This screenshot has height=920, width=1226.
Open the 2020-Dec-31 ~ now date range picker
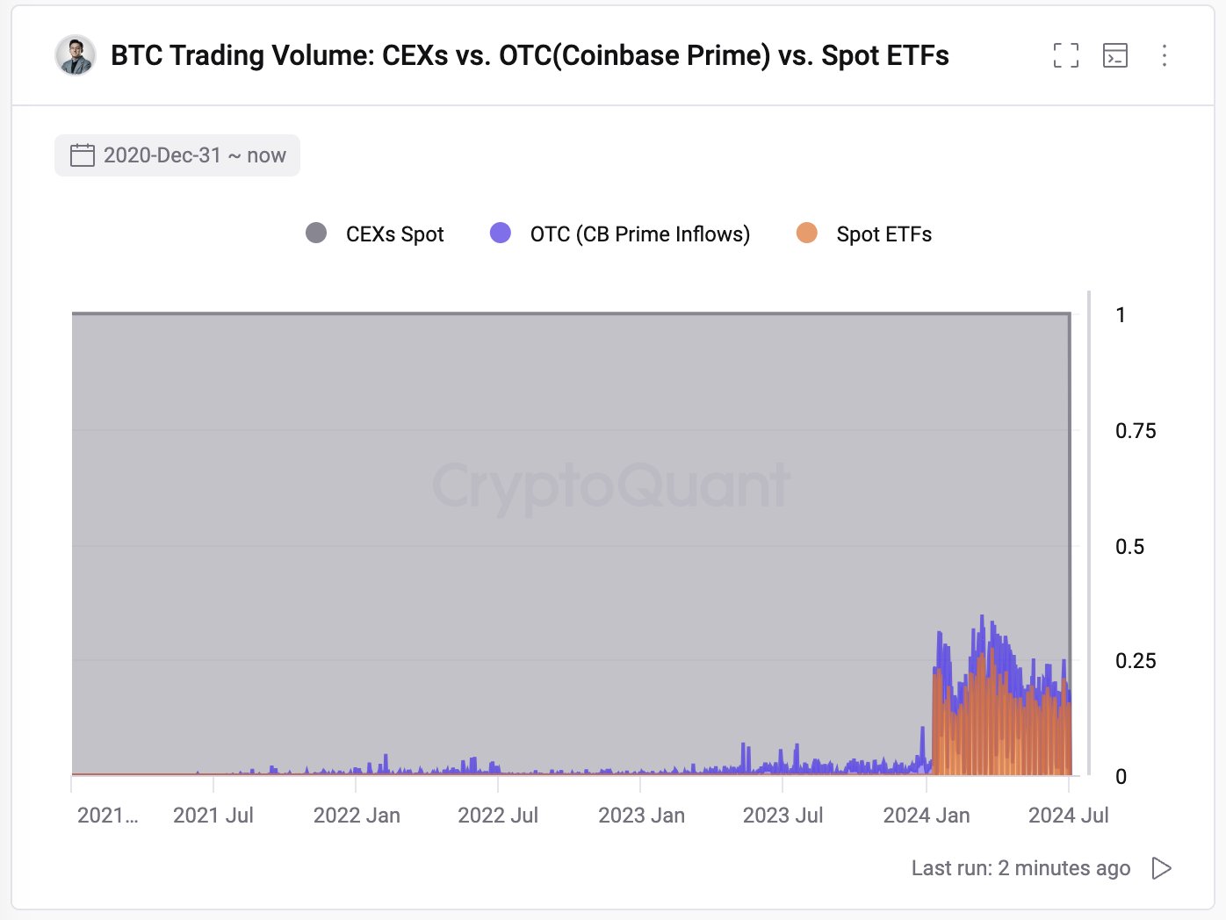(x=177, y=155)
